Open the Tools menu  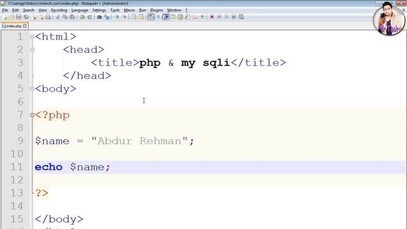click(x=114, y=10)
